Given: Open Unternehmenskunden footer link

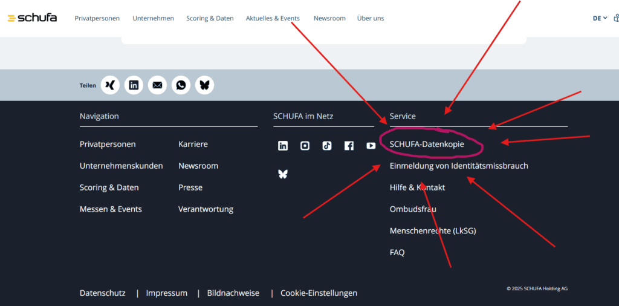Looking at the screenshot, I should [x=121, y=166].
